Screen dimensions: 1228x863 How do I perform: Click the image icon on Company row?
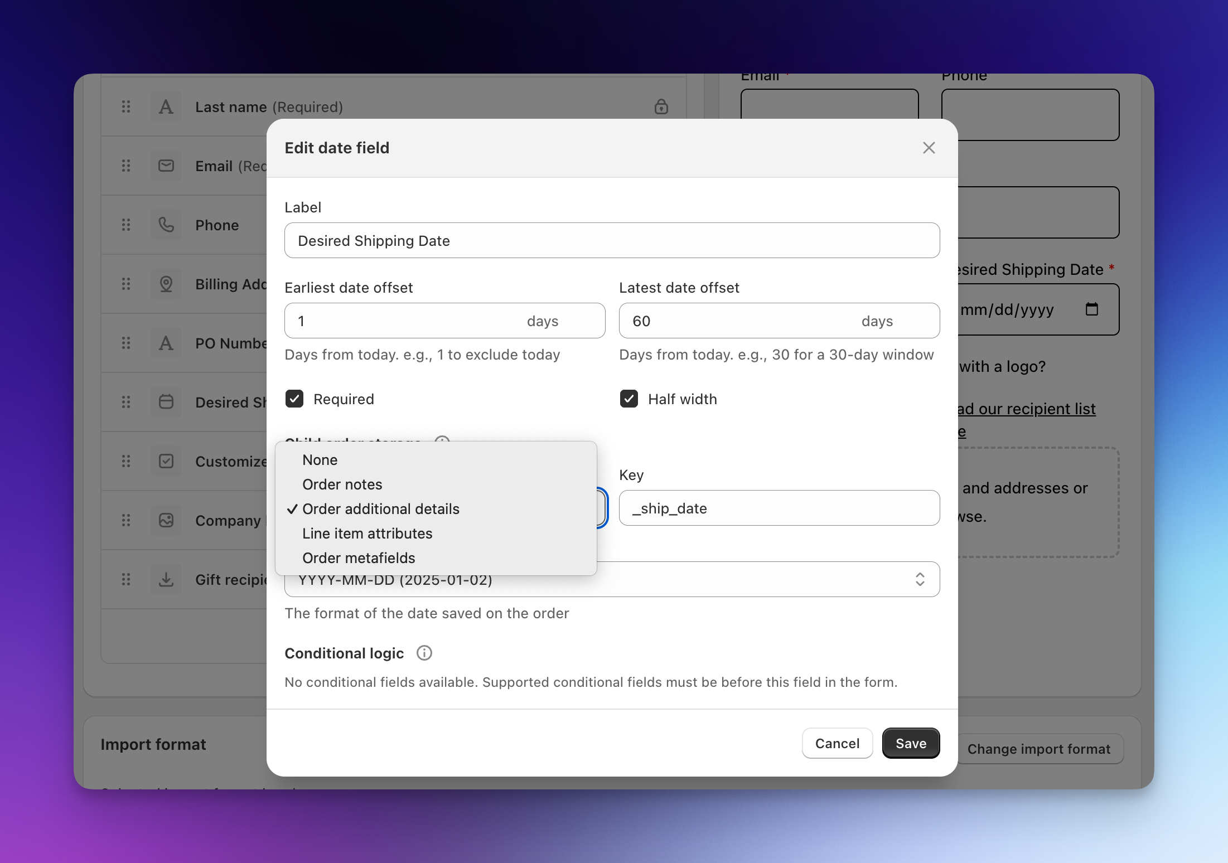[166, 520]
